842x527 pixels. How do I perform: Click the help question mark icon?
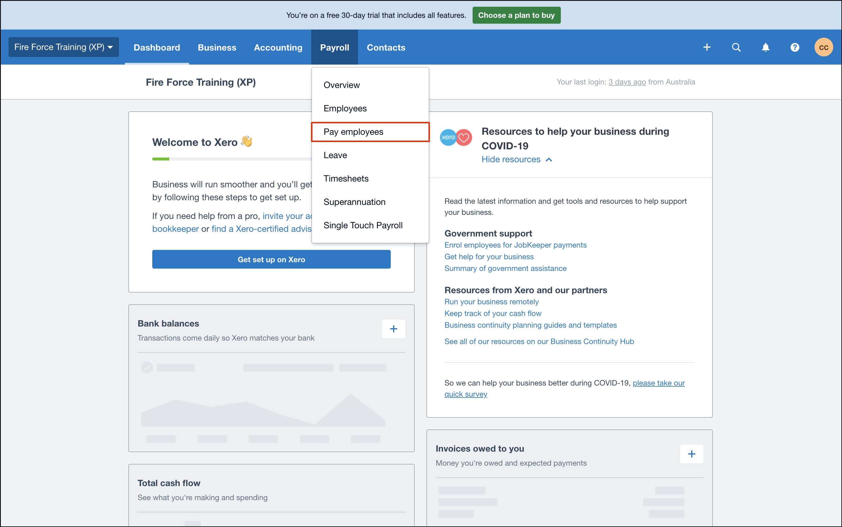(795, 47)
